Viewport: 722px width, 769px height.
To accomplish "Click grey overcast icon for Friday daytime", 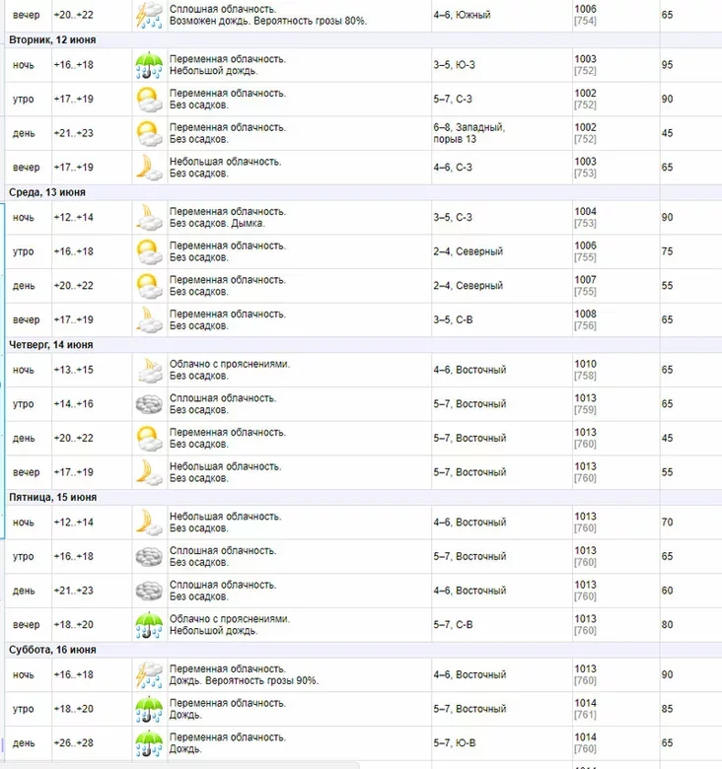I will click(149, 591).
